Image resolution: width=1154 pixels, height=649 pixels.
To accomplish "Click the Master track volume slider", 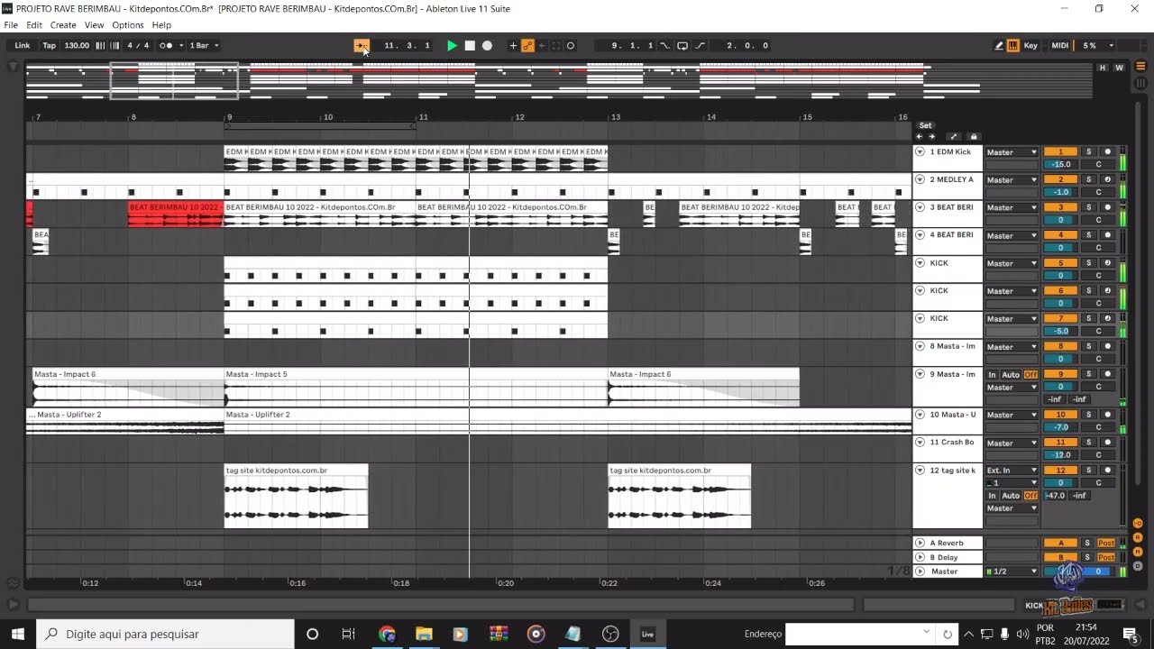I will tap(1061, 571).
